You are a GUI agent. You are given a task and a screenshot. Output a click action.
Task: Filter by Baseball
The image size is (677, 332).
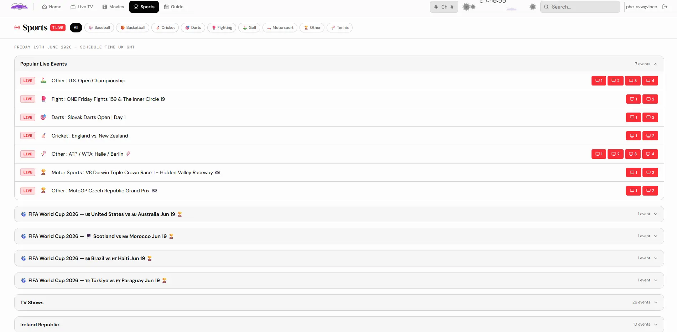(99, 27)
